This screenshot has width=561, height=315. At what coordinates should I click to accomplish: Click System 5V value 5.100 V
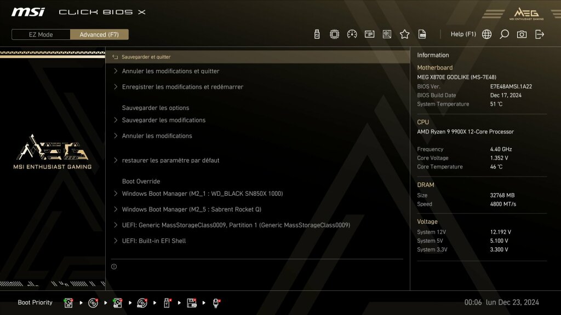(499, 241)
